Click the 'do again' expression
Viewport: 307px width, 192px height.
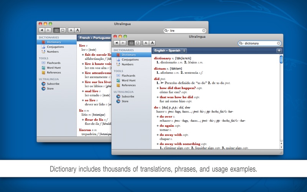[167, 126]
